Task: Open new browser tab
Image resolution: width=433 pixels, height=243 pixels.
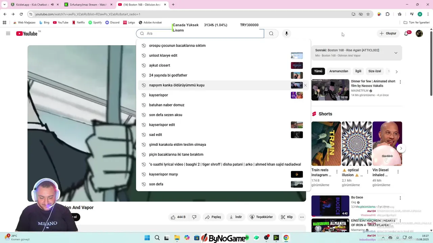Action: tap(173, 5)
